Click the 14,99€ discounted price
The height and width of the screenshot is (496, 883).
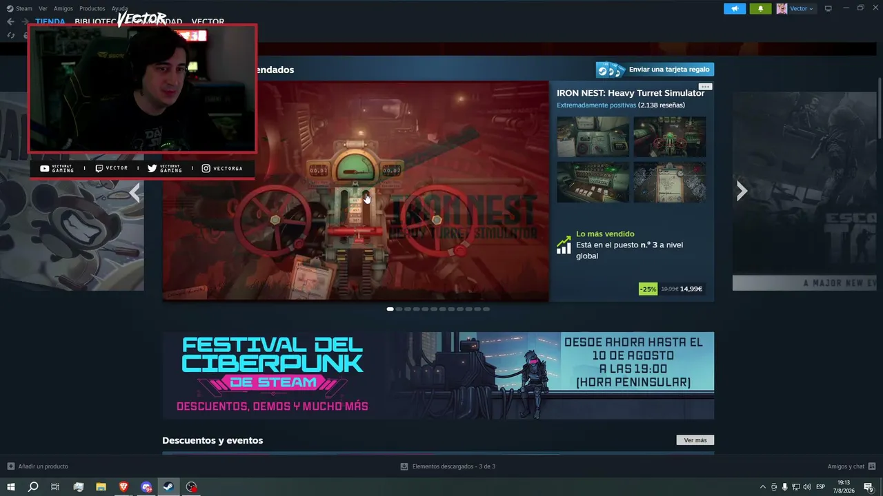pos(691,289)
